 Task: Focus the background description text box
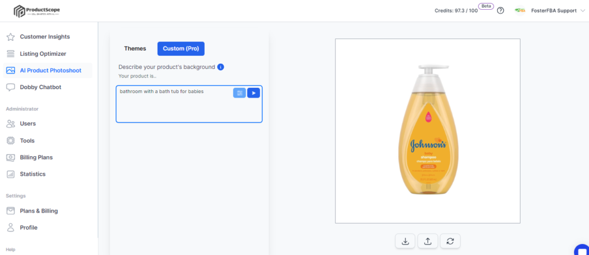click(x=189, y=104)
